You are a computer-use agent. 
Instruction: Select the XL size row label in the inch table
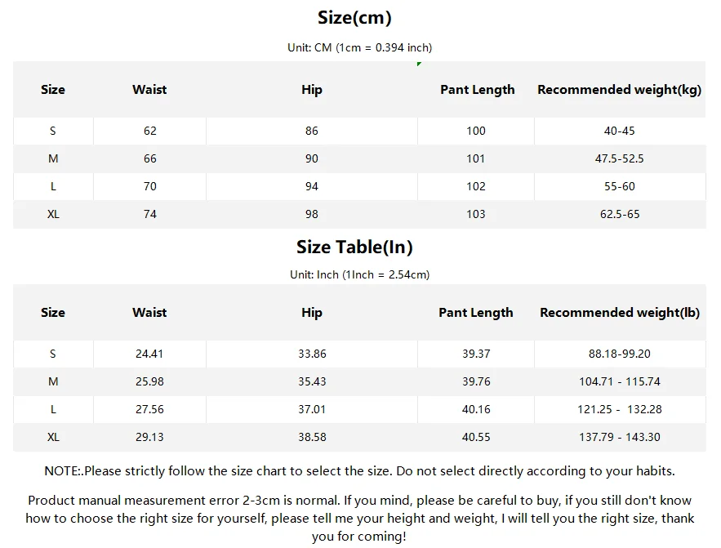53,437
